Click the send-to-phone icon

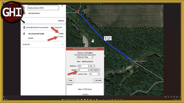click(x=24, y=27)
